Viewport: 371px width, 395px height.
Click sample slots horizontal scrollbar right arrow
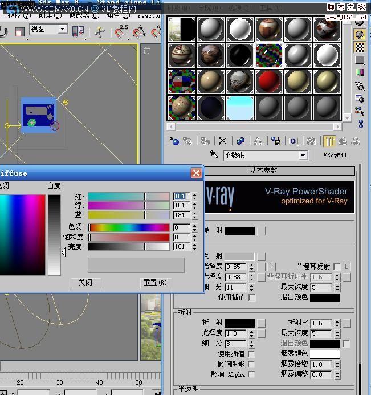pyautogui.click(x=337, y=127)
